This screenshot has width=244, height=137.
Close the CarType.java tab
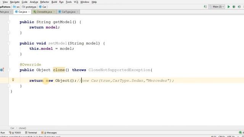[x=77, y=12]
